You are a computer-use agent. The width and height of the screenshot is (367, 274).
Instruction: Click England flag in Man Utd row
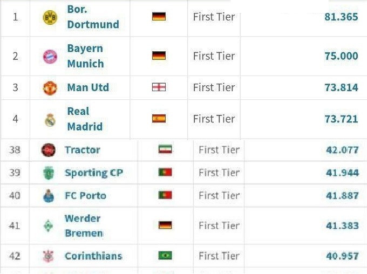pos(159,87)
